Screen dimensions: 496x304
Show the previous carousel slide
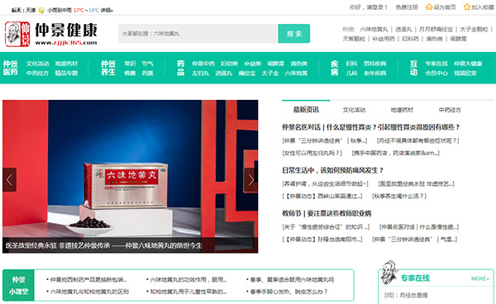9,180
